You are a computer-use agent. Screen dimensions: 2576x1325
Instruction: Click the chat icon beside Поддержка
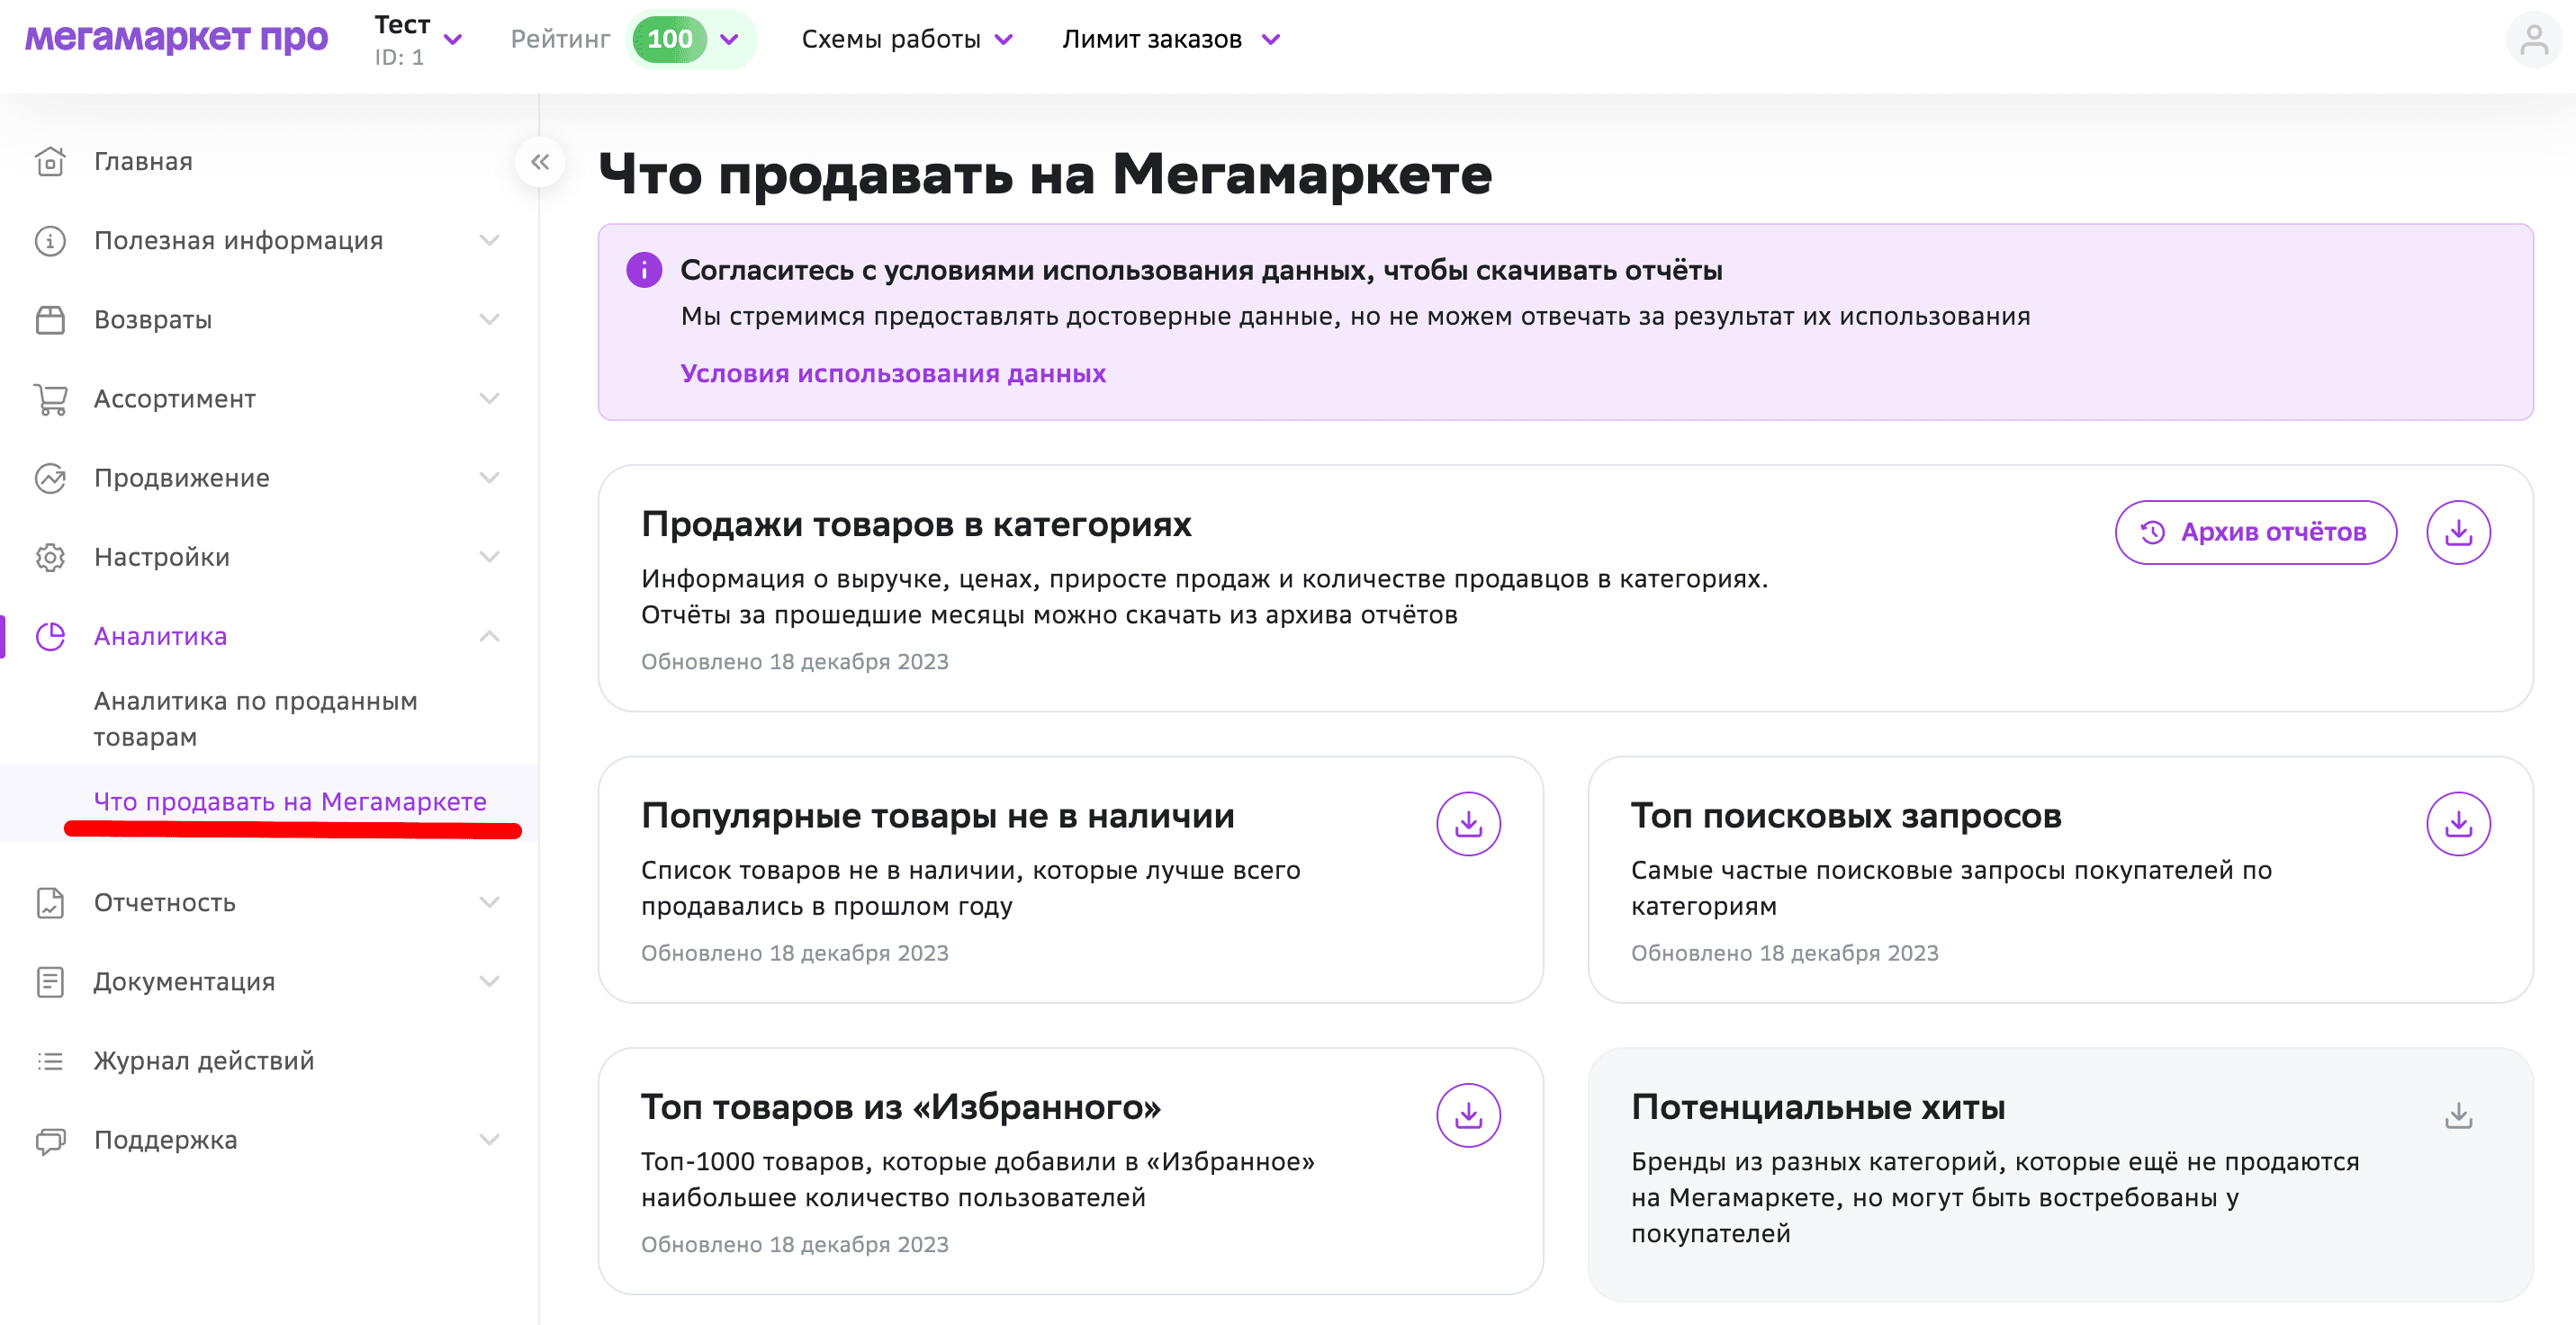click(x=50, y=1140)
